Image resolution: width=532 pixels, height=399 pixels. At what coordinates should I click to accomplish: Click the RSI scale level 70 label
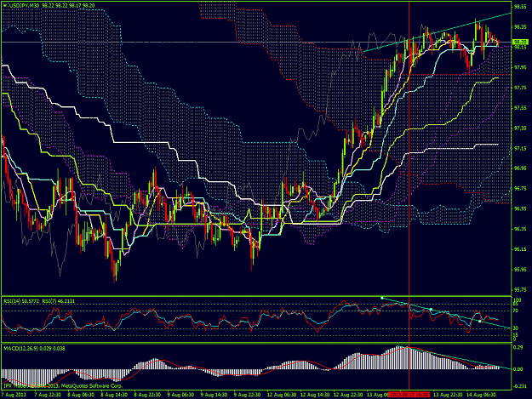[516, 310]
